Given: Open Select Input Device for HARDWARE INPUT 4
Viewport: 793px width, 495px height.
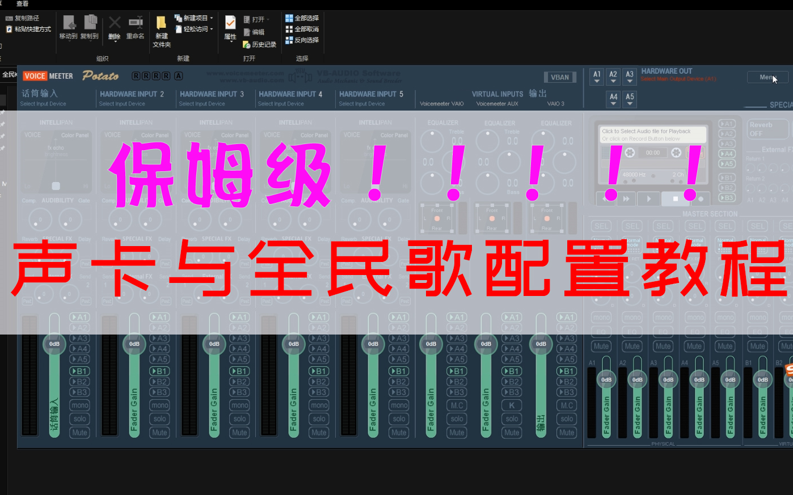Looking at the screenshot, I should coord(282,104).
